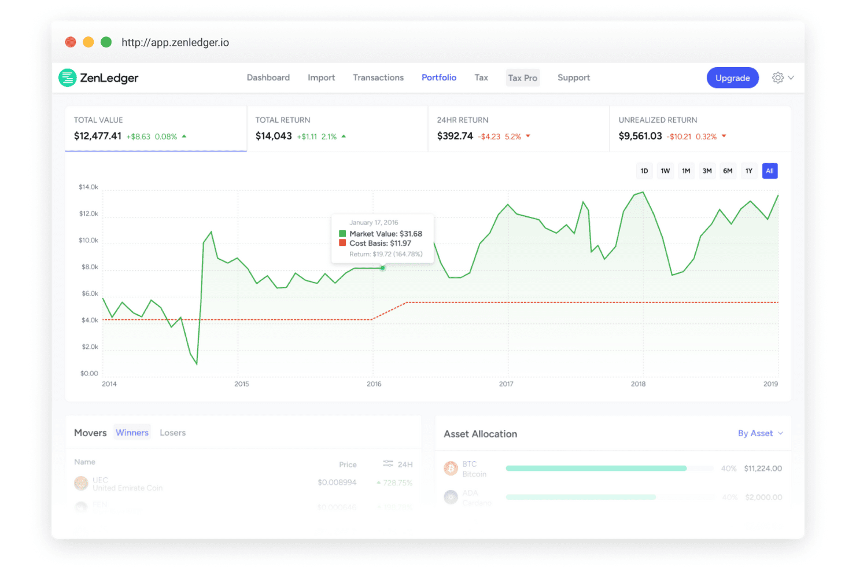The width and height of the screenshot is (856, 571).
Task: Select the 6M chart range
Action: 728,171
